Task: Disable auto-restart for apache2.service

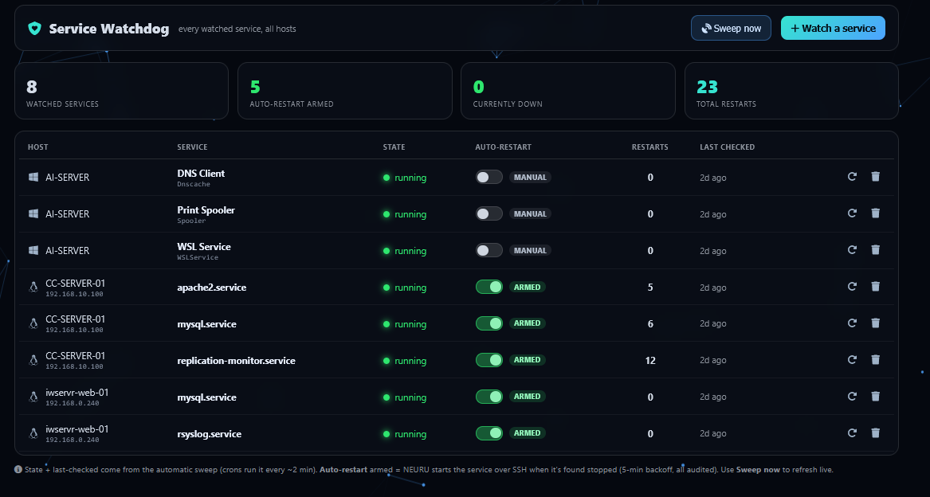Action: click(489, 287)
